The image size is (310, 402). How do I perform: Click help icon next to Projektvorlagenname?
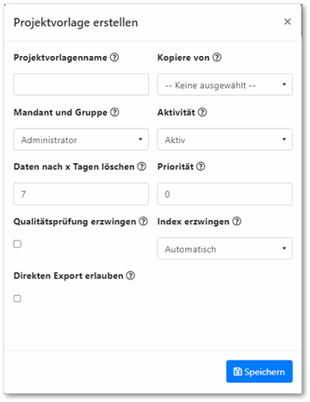pos(115,57)
